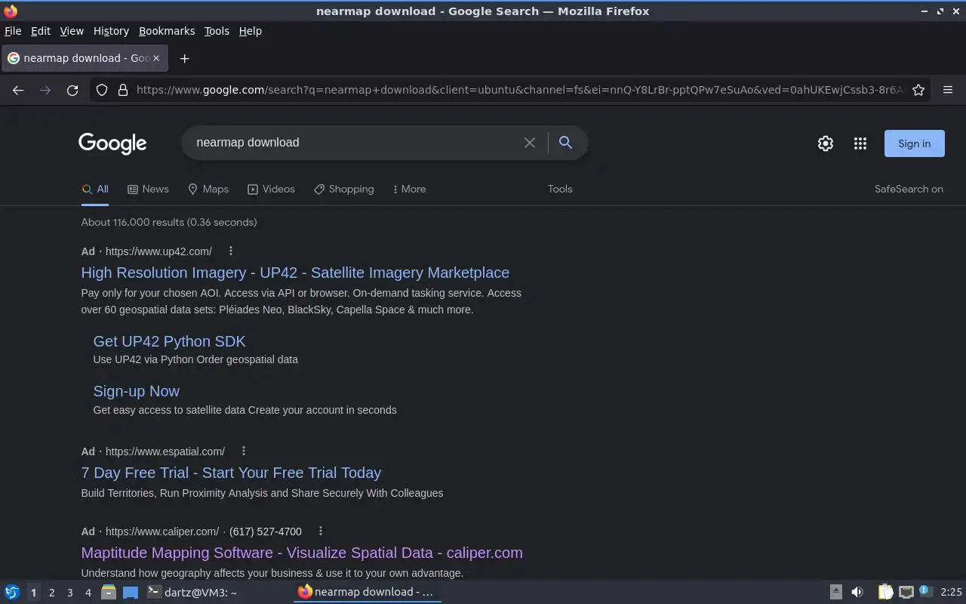
Task: Select nearmap download Firefox taskbar entry
Action: point(367,592)
